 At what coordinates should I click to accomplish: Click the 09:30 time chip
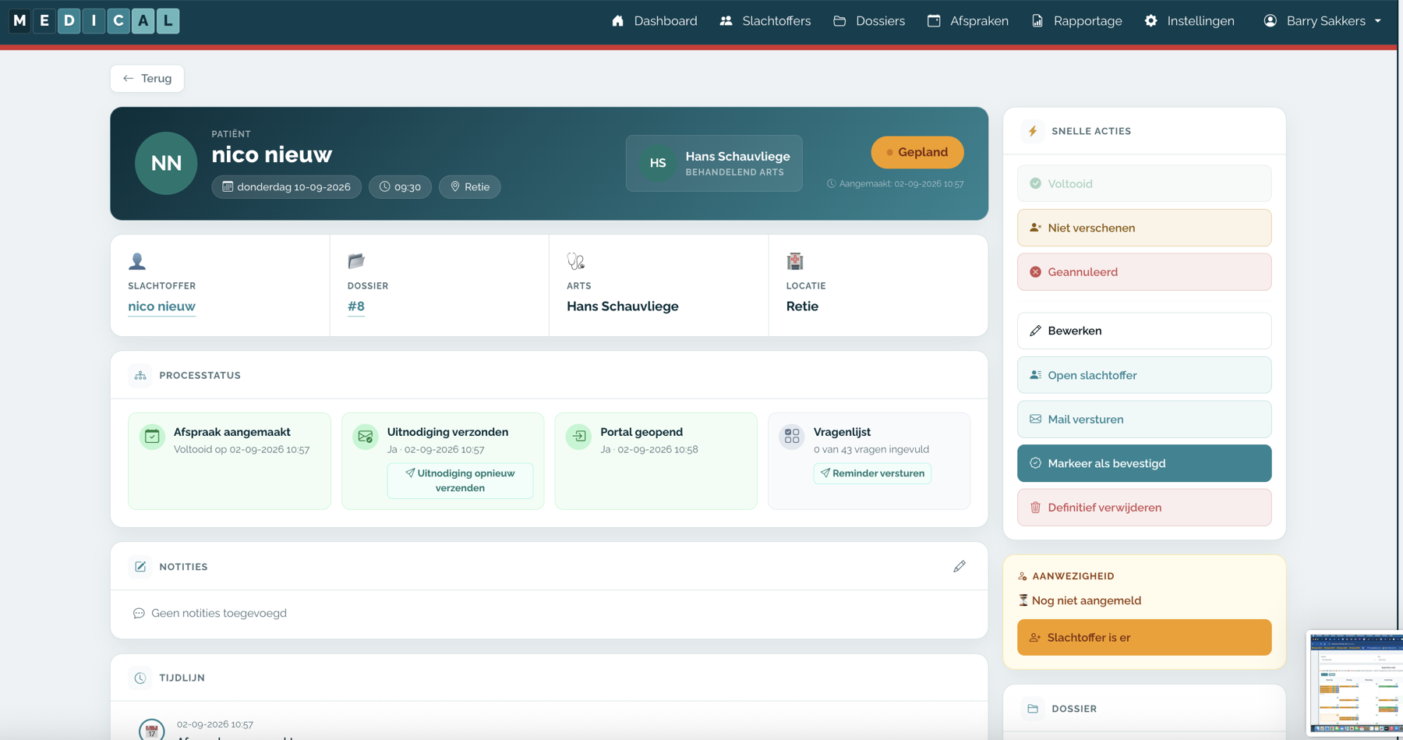pos(400,187)
